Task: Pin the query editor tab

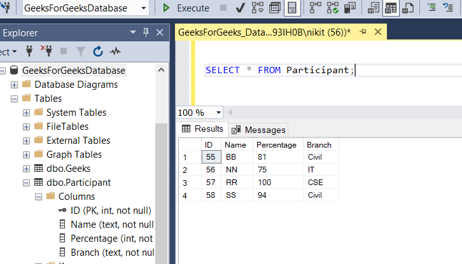Action: click(363, 32)
